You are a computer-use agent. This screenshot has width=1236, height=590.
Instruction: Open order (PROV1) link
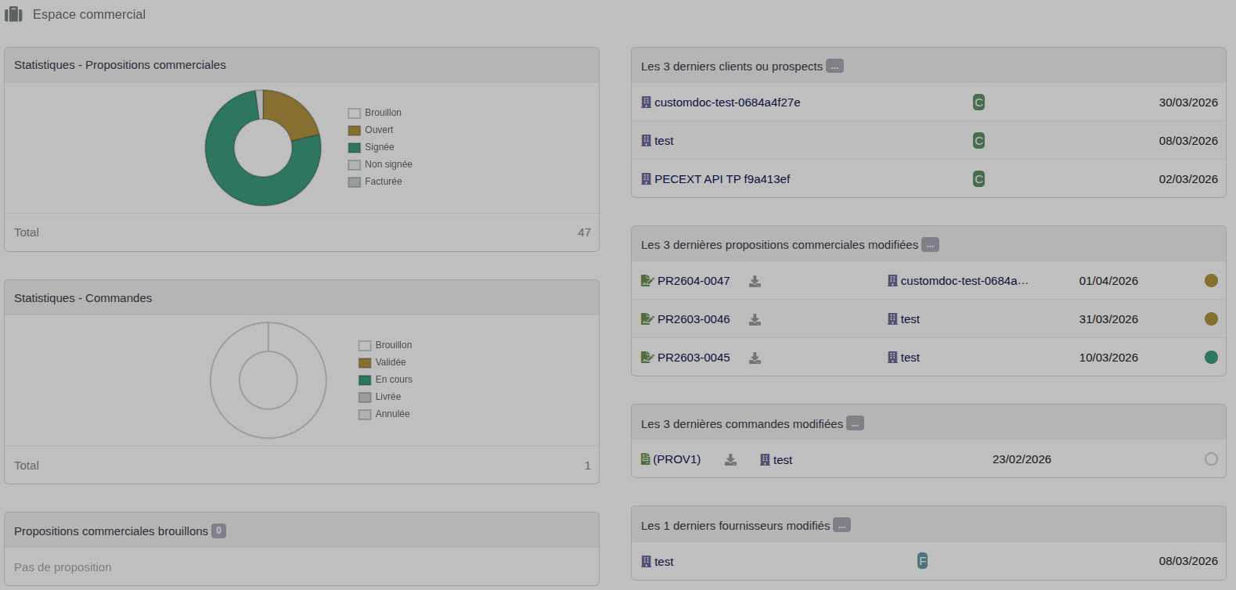pyautogui.click(x=676, y=459)
